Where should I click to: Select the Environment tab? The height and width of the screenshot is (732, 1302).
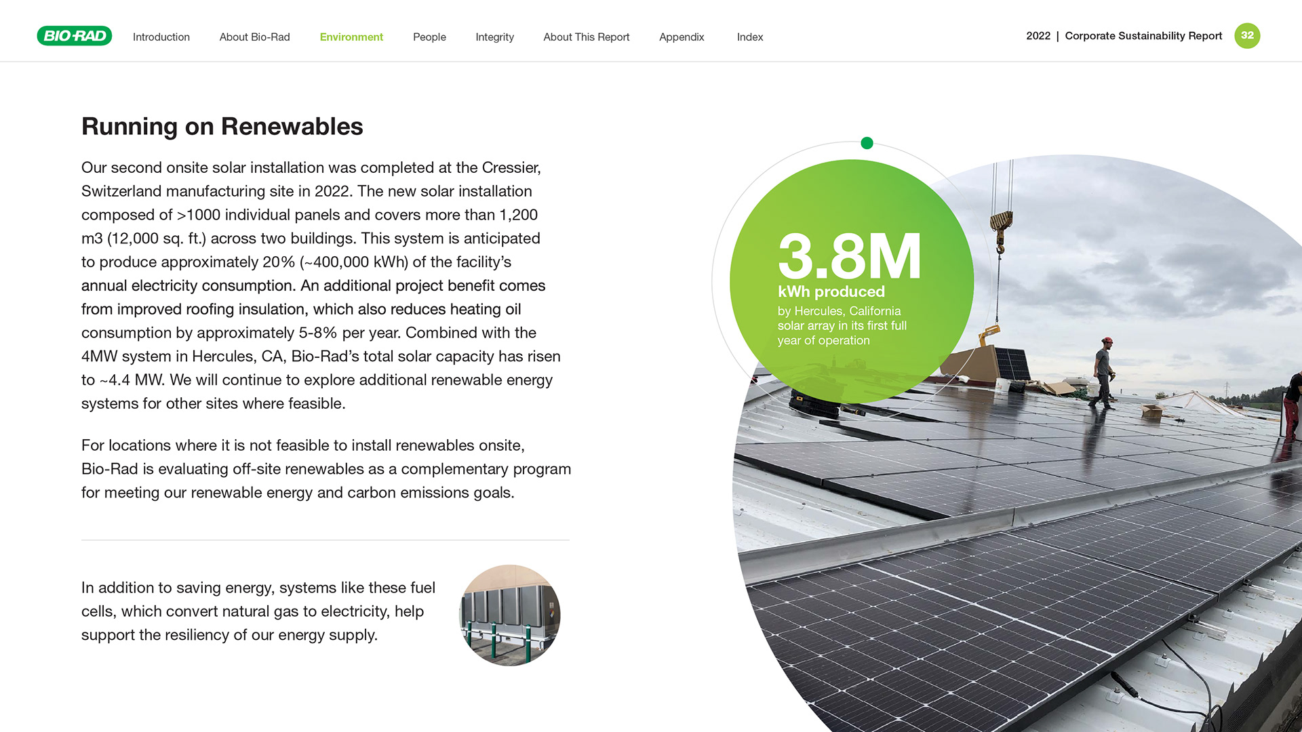tap(351, 37)
